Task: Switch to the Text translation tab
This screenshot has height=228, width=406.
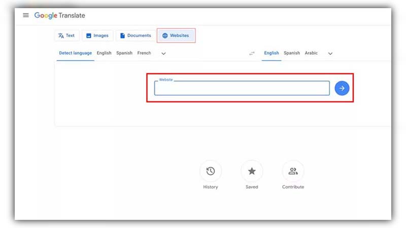Action: pyautogui.click(x=66, y=35)
